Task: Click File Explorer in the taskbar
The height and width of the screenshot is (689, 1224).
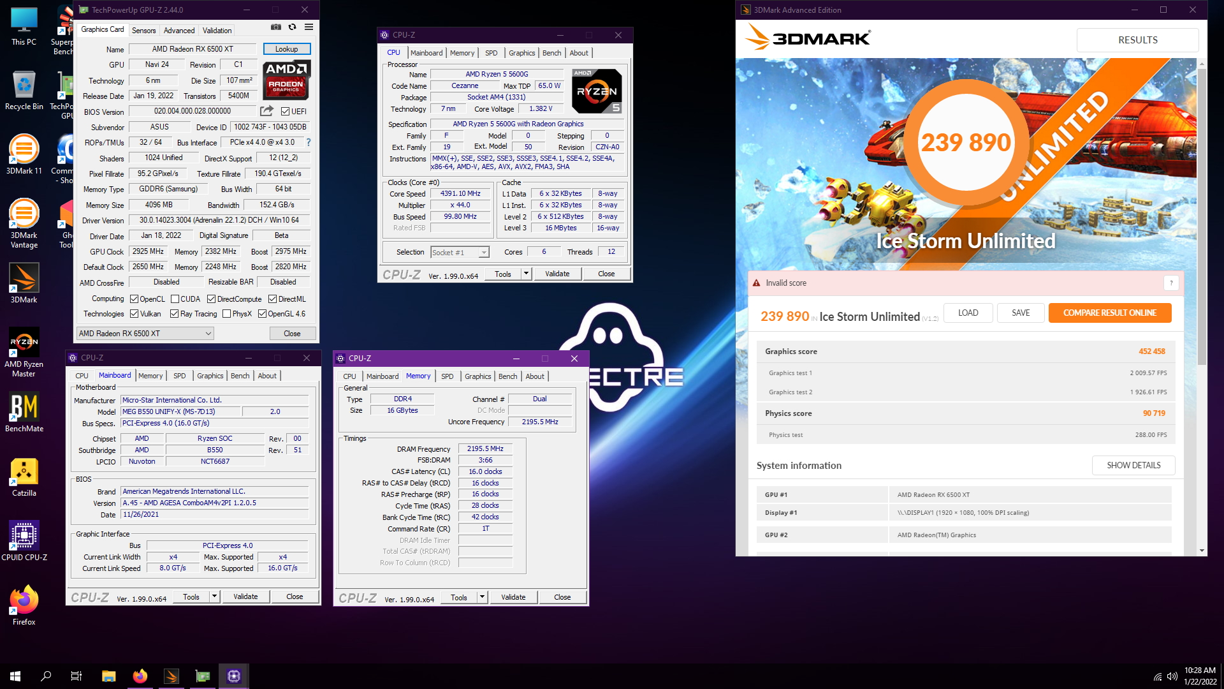Action: tap(109, 676)
